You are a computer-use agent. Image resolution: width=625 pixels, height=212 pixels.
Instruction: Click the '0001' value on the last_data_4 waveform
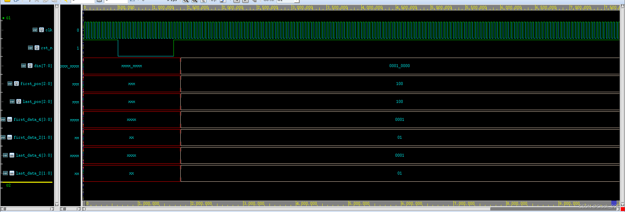point(400,155)
